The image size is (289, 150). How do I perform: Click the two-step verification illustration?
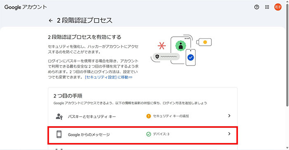181,50
